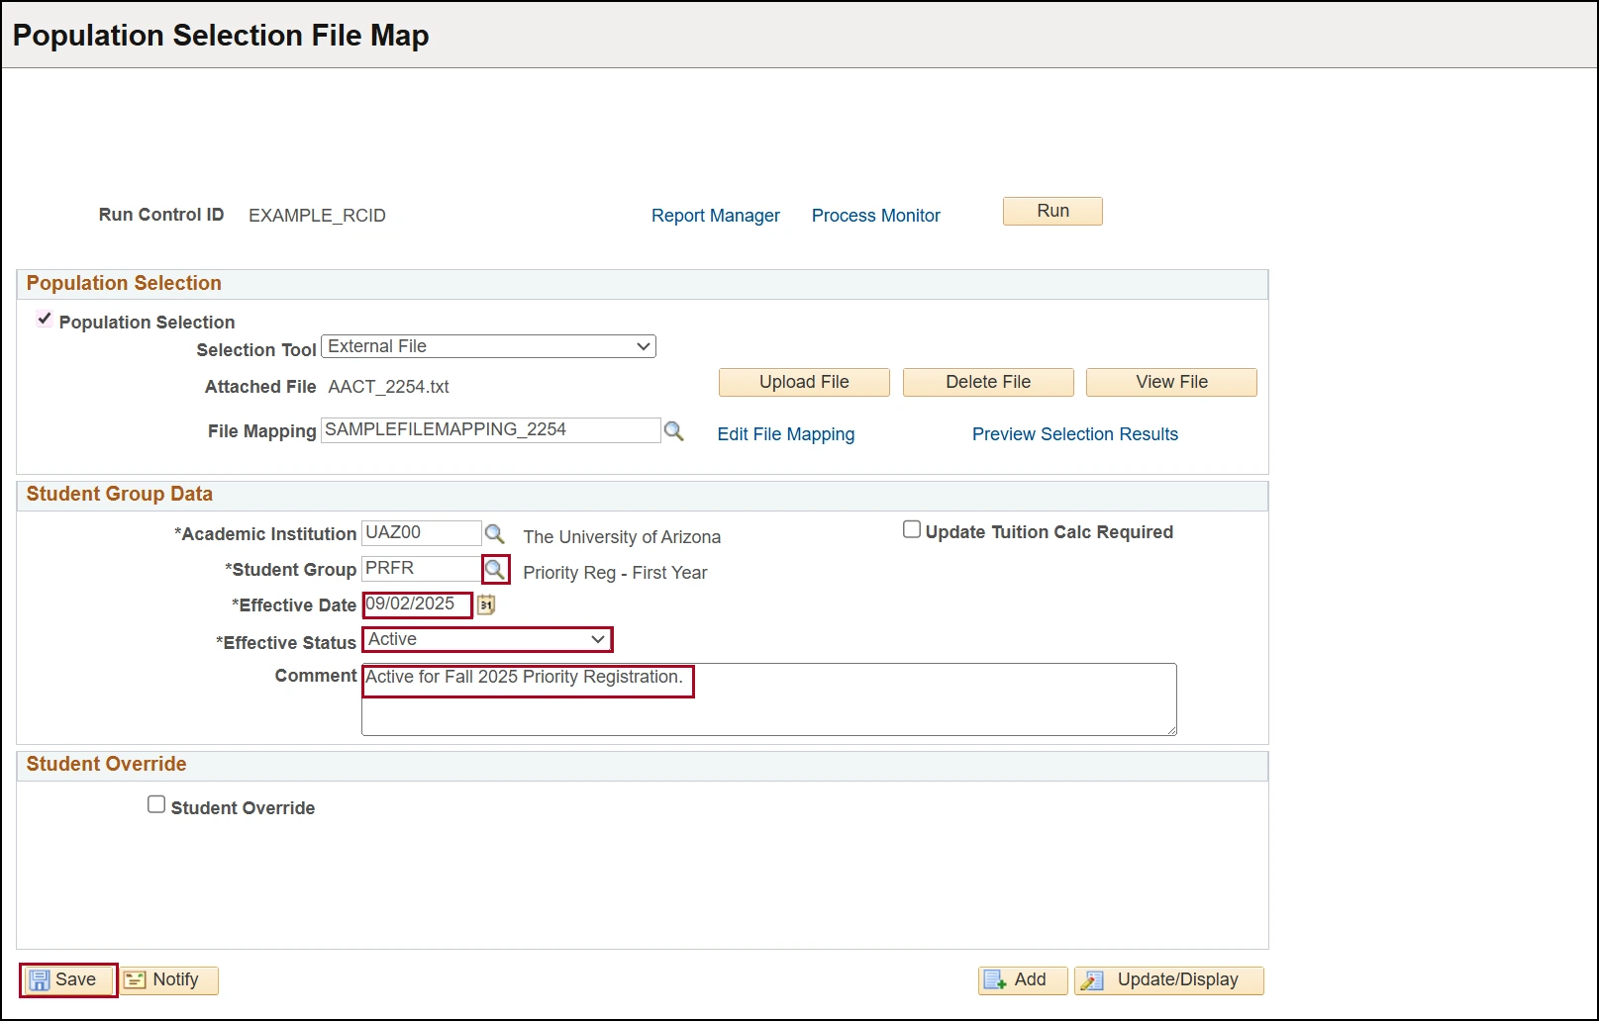
Task: Open the Effective Date calendar picker
Action: click(485, 604)
